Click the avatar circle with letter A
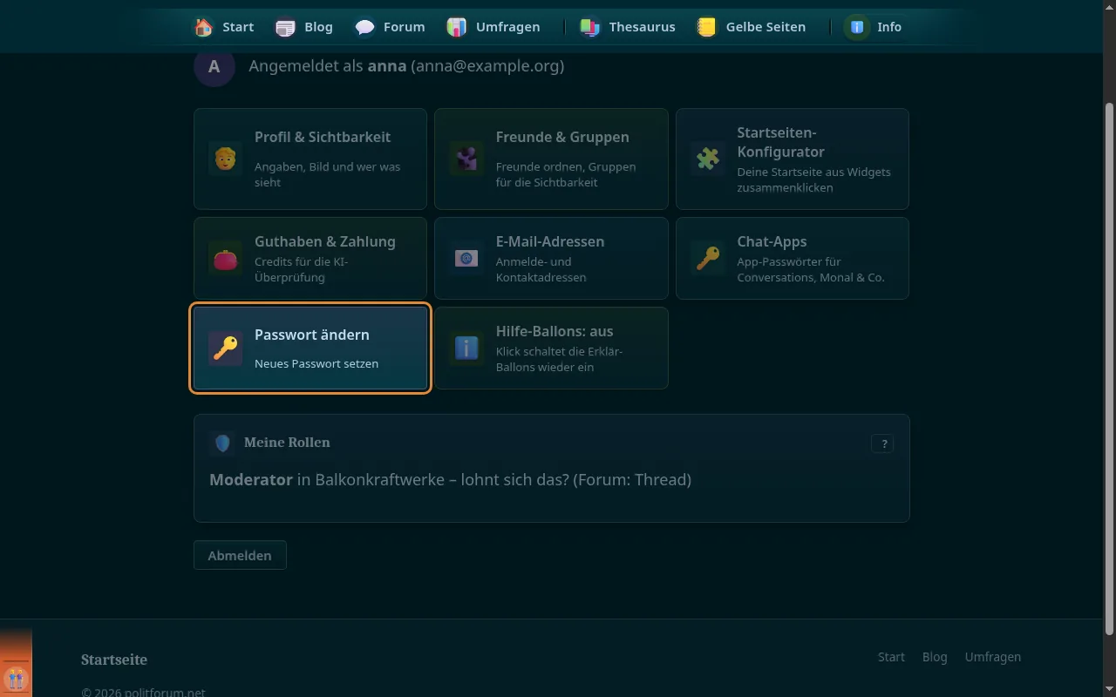The width and height of the screenshot is (1116, 697). point(214,66)
